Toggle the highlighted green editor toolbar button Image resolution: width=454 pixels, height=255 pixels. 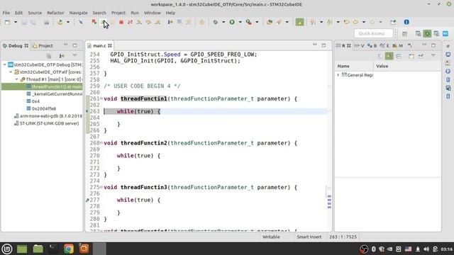point(299,22)
